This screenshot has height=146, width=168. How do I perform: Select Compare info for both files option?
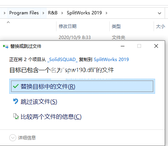(51, 117)
